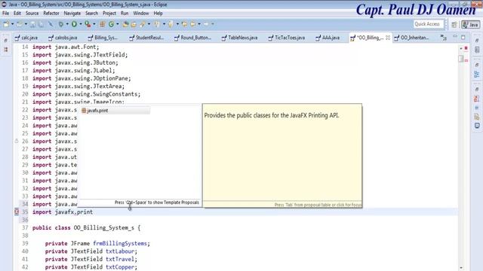Image resolution: width=483 pixels, height=271 pixels.
Task: Select the Java perspective button
Action: pyautogui.click(x=470, y=24)
